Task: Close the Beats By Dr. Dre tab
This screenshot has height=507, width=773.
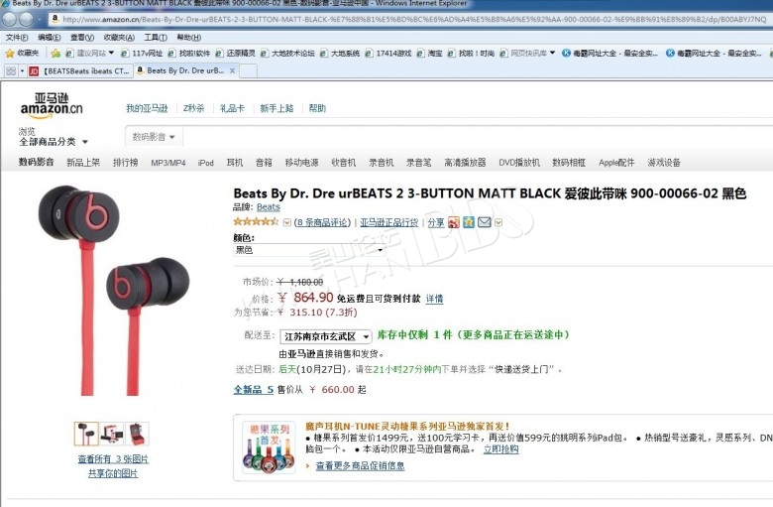Action: [x=232, y=71]
